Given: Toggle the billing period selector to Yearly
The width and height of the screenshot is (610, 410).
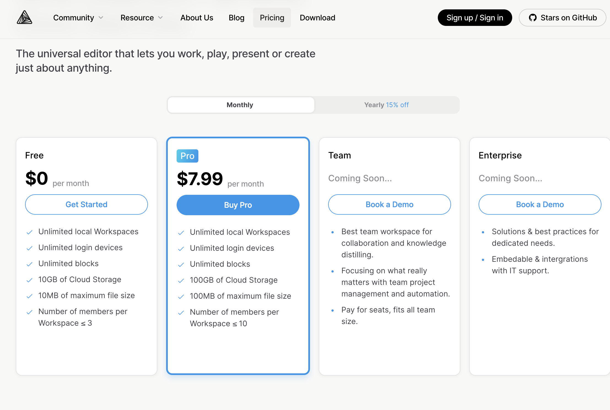Looking at the screenshot, I should tap(386, 105).
